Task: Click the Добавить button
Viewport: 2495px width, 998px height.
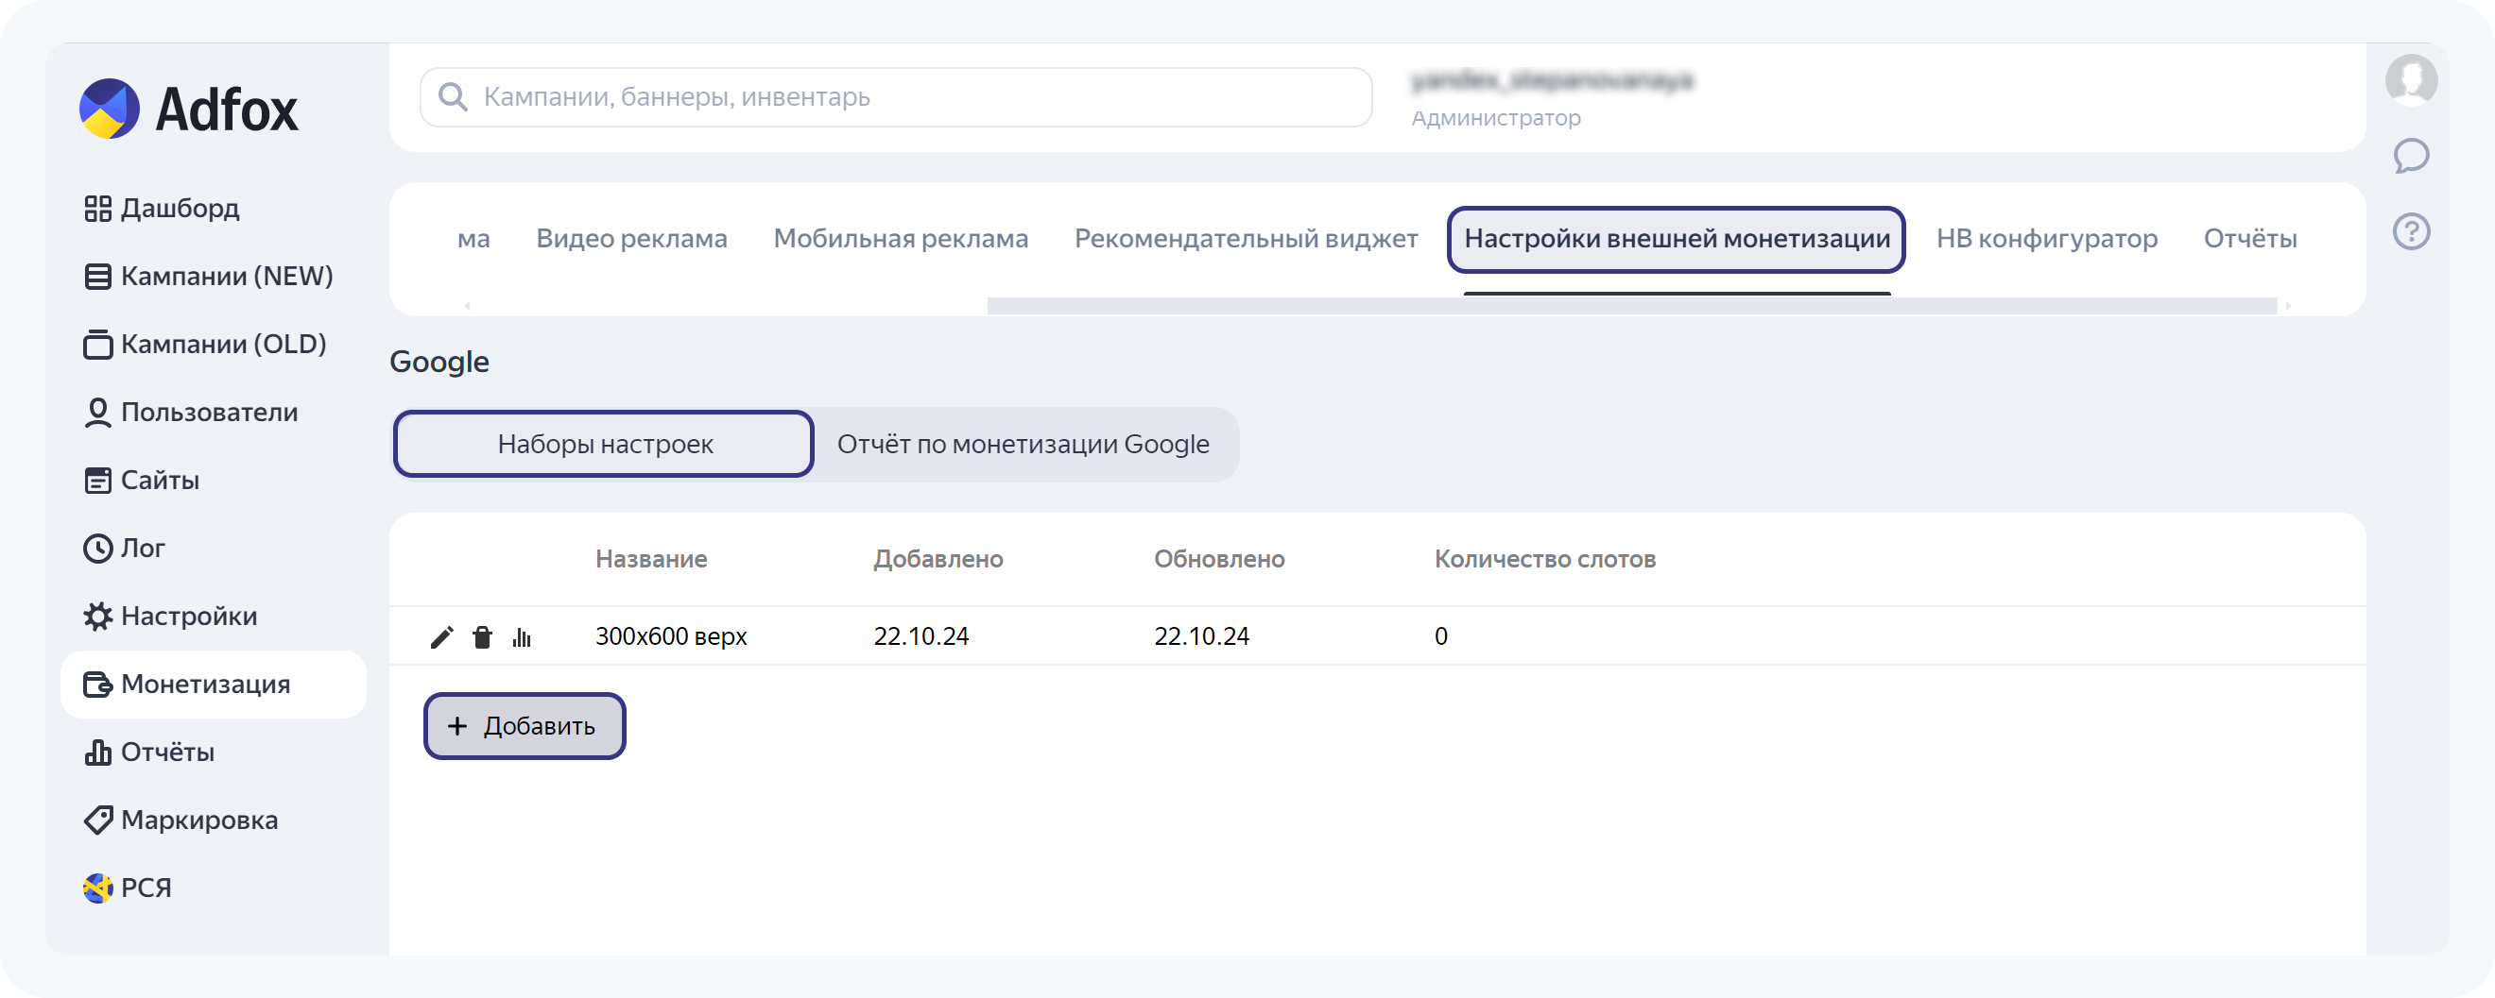Action: point(524,726)
